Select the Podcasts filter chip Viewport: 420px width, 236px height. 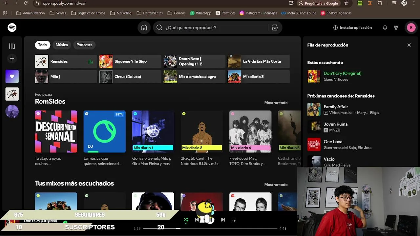[x=84, y=45]
